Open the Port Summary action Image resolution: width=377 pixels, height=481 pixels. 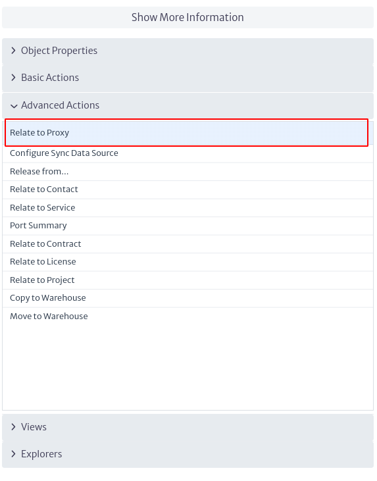click(188, 226)
